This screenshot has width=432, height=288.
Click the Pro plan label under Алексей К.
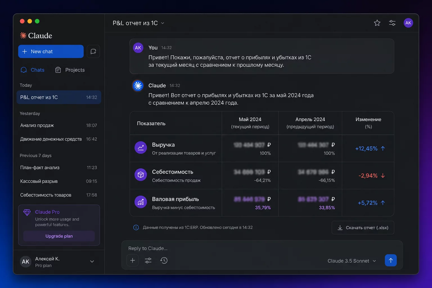coord(43,265)
